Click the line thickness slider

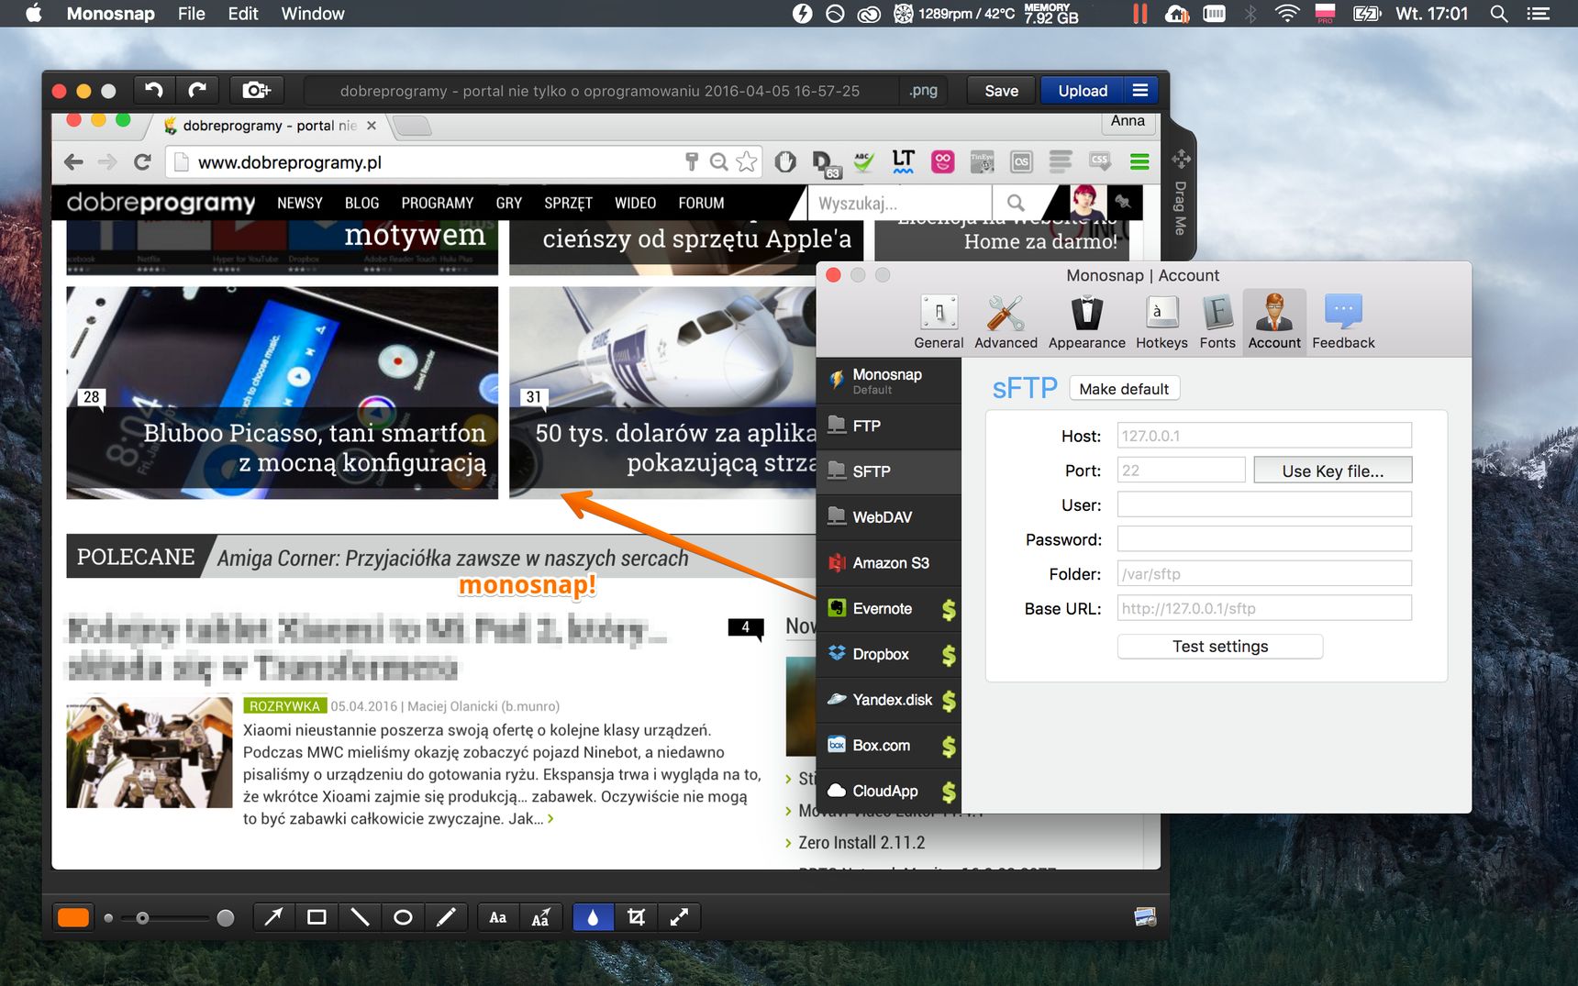pos(167,917)
